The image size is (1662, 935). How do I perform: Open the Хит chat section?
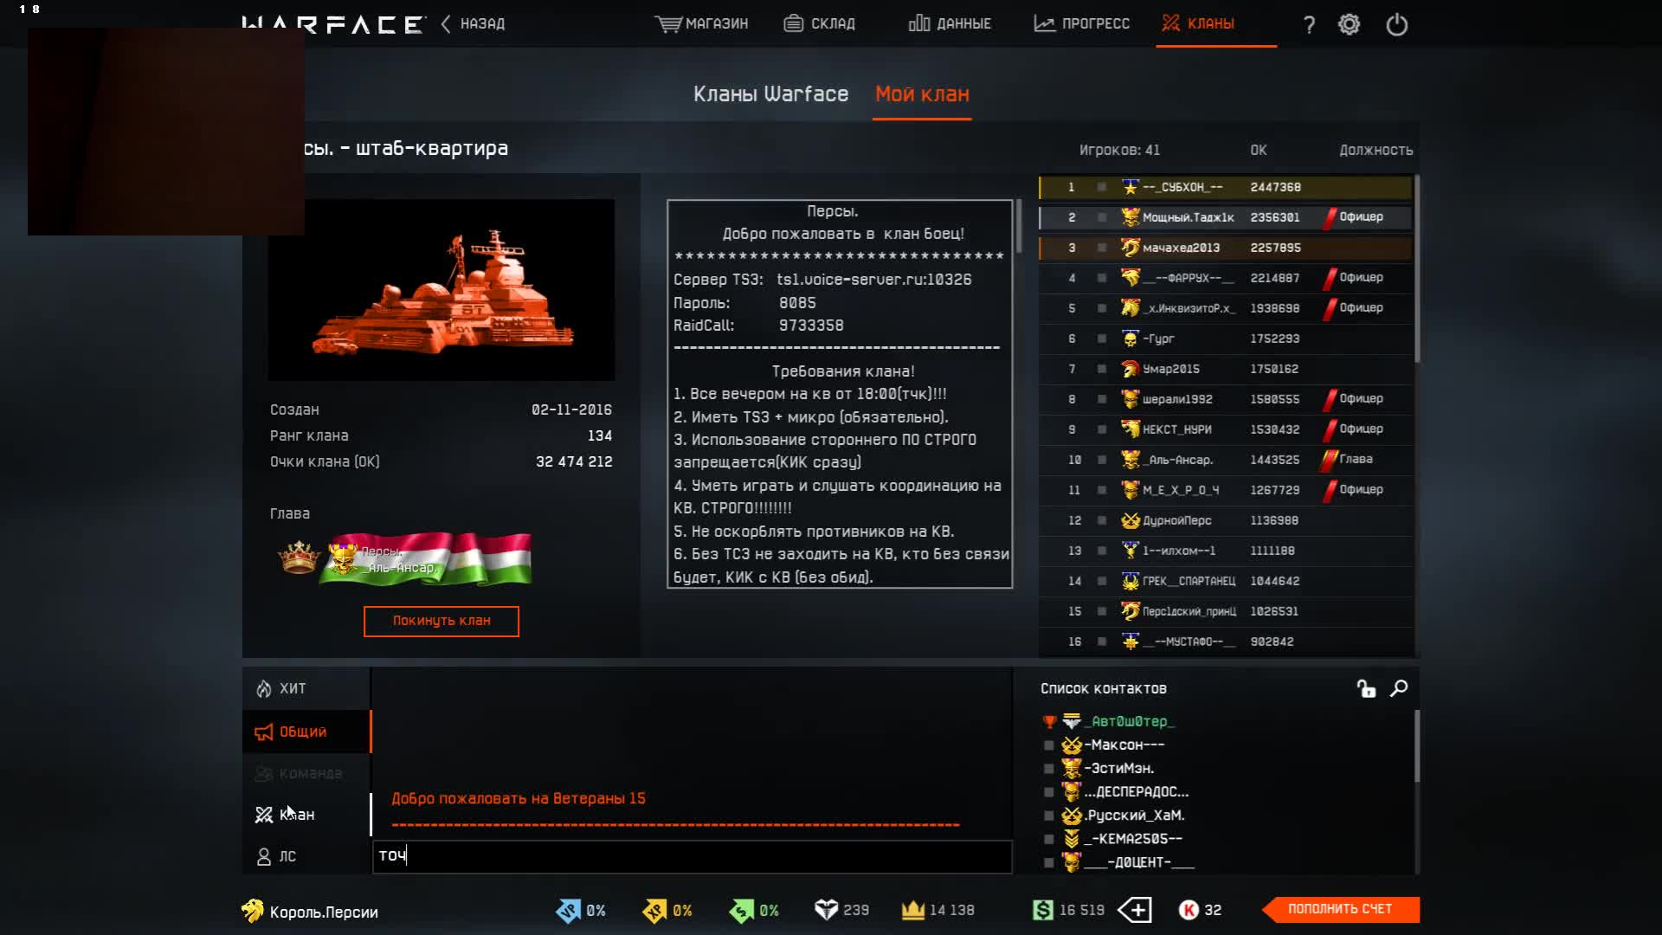click(x=292, y=688)
